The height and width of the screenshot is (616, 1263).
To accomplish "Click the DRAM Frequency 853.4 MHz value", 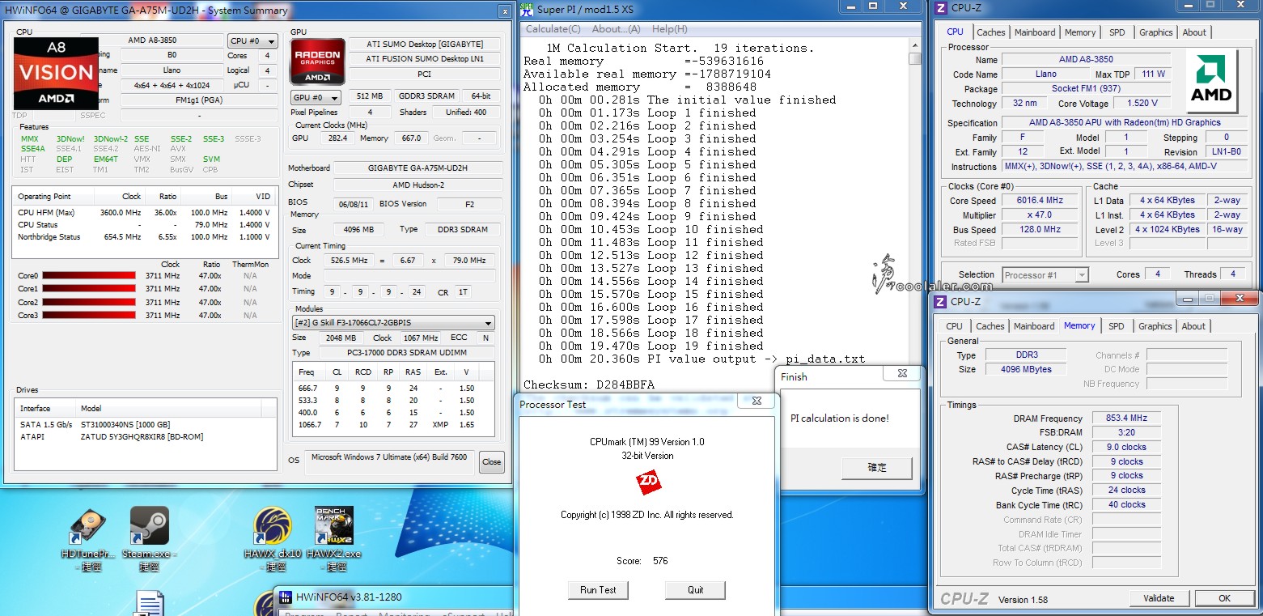I will [1126, 418].
